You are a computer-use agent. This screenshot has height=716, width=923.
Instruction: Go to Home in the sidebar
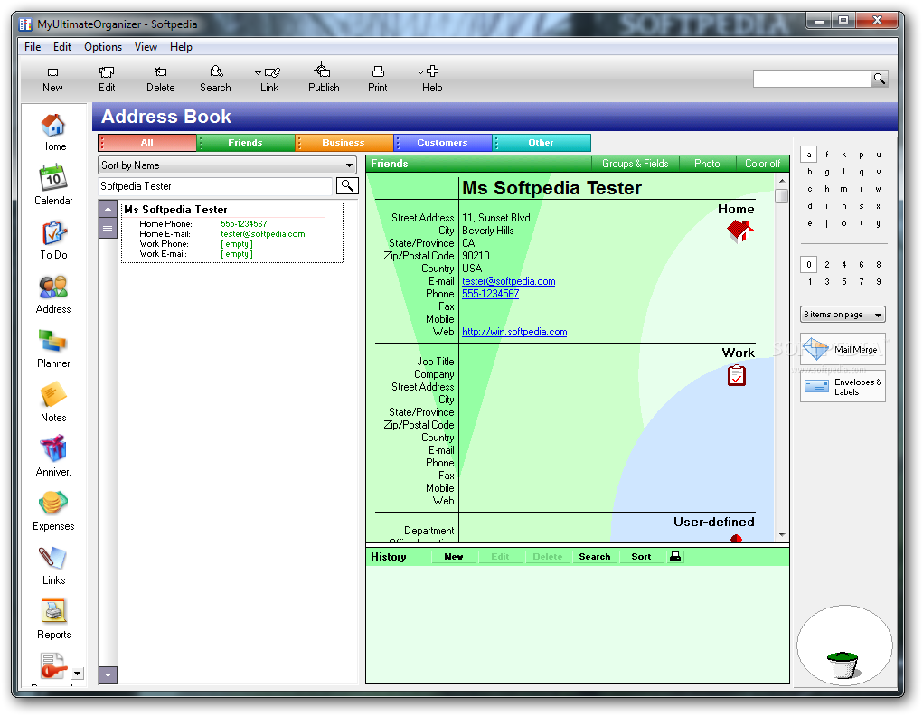pyautogui.click(x=53, y=133)
